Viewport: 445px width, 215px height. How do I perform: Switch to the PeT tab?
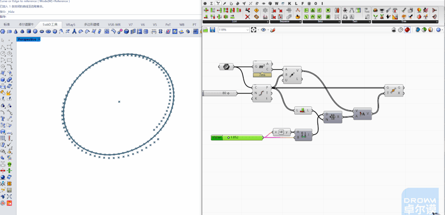pyautogui.click(x=168, y=24)
